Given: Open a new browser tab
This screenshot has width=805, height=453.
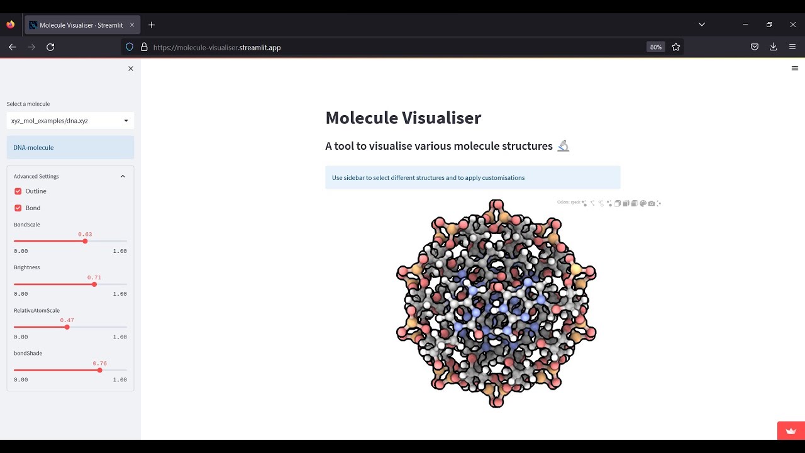Looking at the screenshot, I should (152, 25).
